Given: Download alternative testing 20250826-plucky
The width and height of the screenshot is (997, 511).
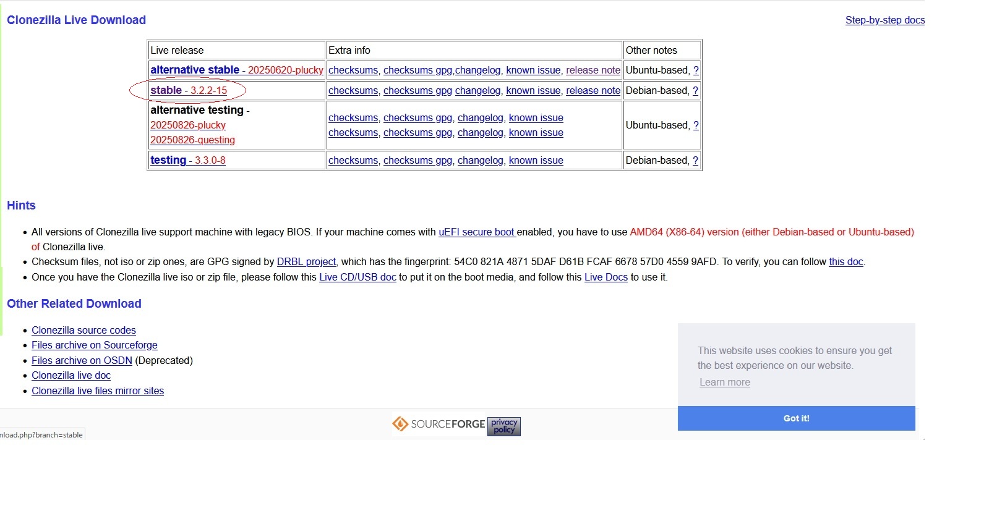Looking at the screenshot, I should [188, 125].
